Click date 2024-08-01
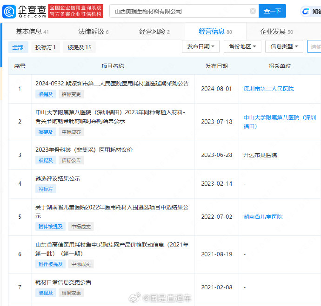This screenshot has width=321, height=306. [x=217, y=89]
